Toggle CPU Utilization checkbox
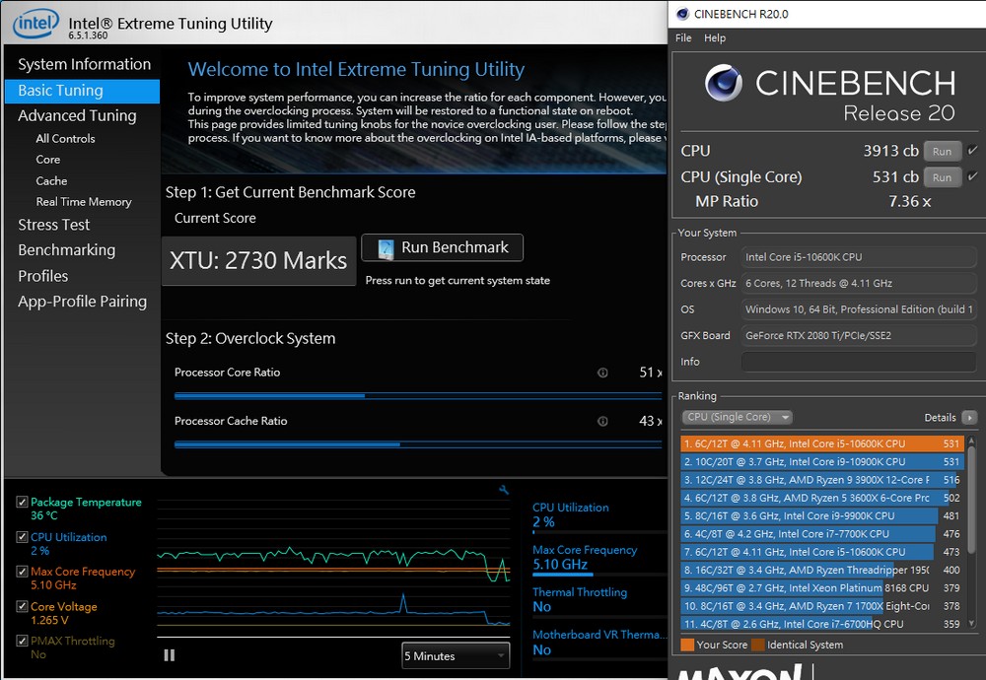This screenshot has height=680, width=986. tap(22, 537)
